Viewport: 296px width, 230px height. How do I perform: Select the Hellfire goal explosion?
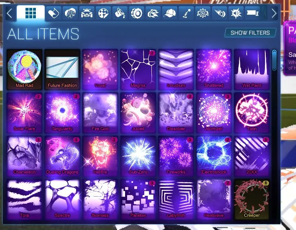pyautogui.click(x=100, y=156)
